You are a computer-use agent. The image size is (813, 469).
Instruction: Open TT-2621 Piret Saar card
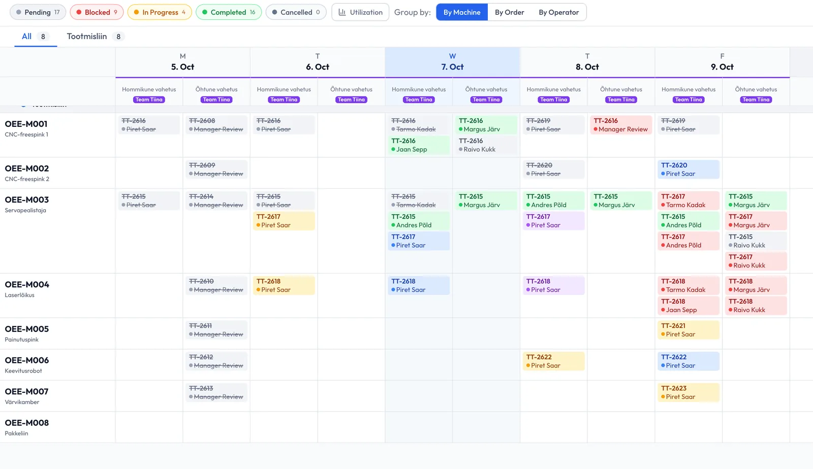pyautogui.click(x=689, y=330)
